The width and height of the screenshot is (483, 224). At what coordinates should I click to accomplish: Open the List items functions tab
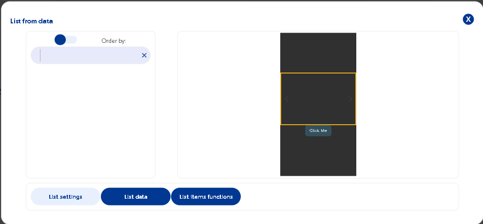click(x=206, y=197)
